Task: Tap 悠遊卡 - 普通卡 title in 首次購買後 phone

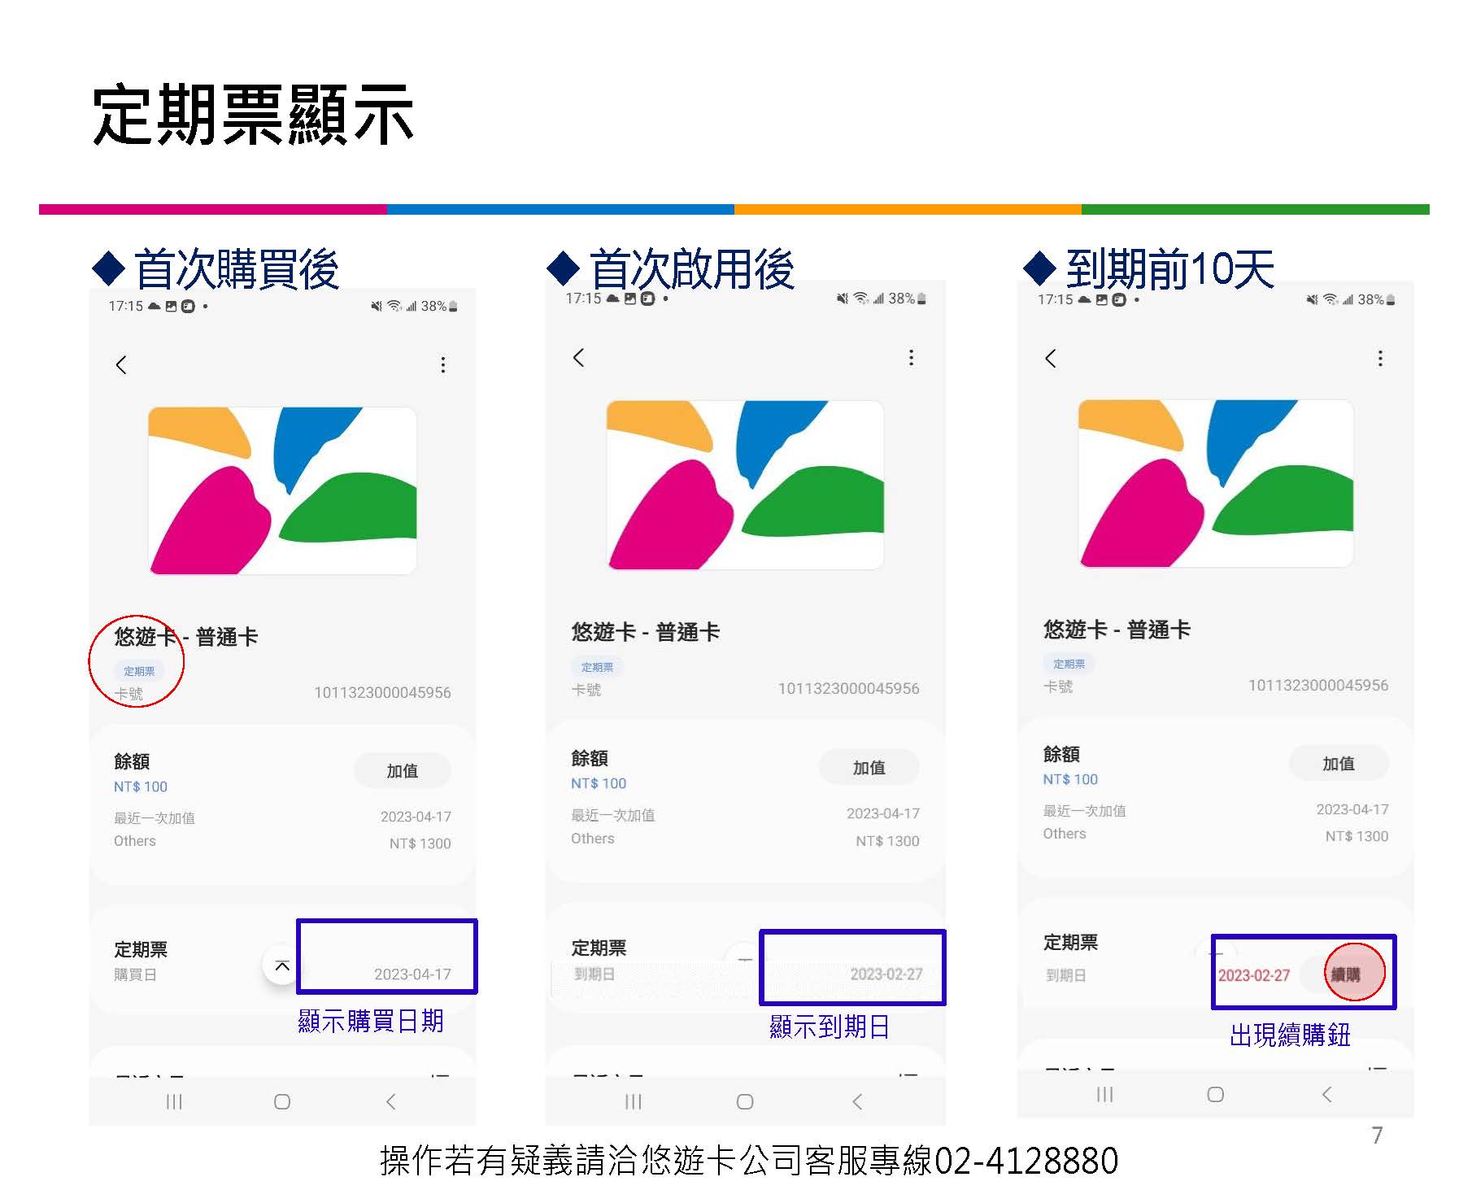Action: (x=186, y=637)
